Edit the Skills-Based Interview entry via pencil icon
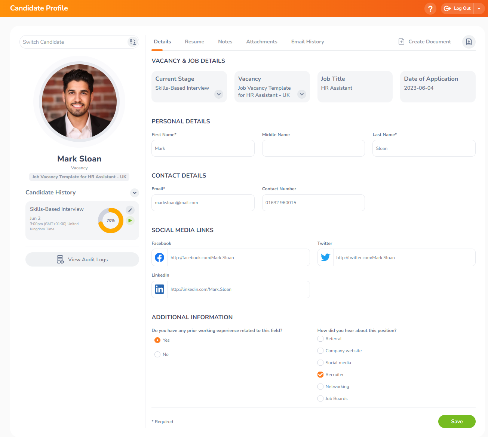Screen dimensions: 488x437 pyautogui.click(x=130, y=210)
